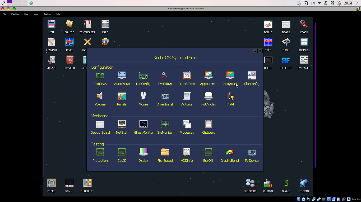Open EOLITE file manager desktop icon
Image resolution: width=361 pixels, height=202 pixels.
point(69,24)
